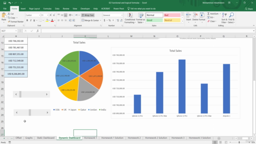The image size is (256, 144).
Task: Click the Cut scissors icon
Action: click(x=9, y=14)
